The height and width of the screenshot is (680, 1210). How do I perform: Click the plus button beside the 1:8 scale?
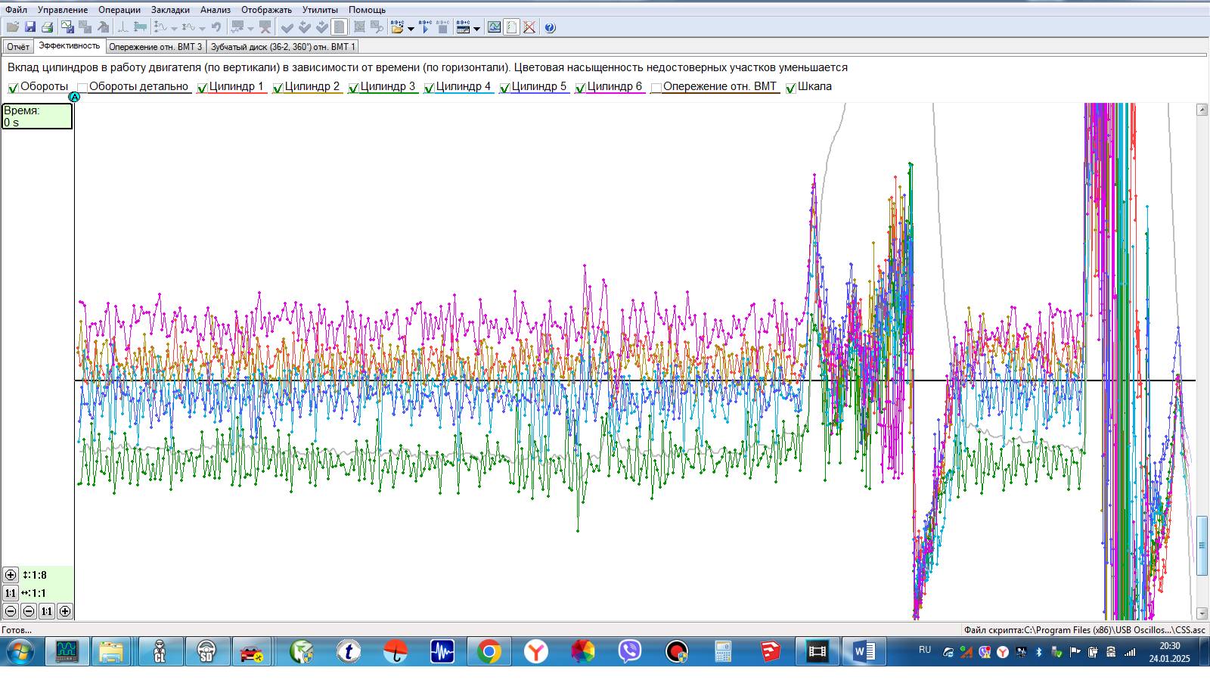click(11, 575)
